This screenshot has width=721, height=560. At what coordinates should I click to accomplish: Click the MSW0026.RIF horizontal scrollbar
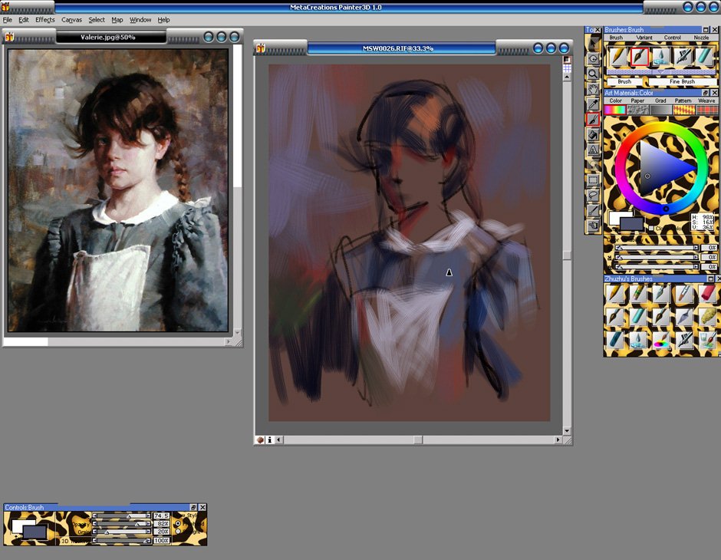[x=418, y=440]
